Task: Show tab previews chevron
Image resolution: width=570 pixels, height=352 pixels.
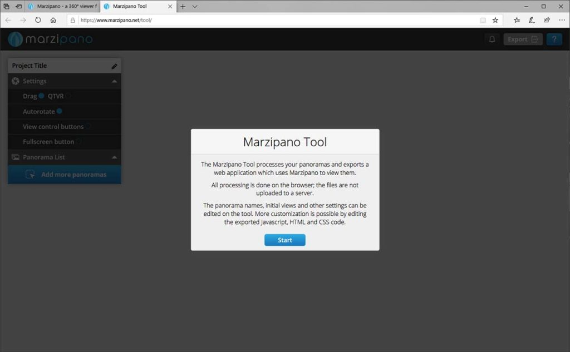Action: [x=195, y=6]
